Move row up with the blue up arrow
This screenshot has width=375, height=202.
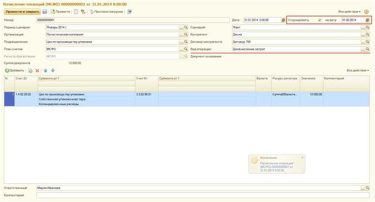[x=45, y=71]
